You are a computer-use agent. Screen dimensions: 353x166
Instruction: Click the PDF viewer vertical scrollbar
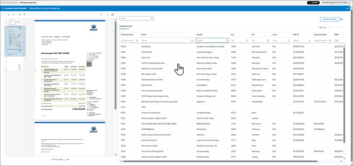pyautogui.click(x=116, y=65)
